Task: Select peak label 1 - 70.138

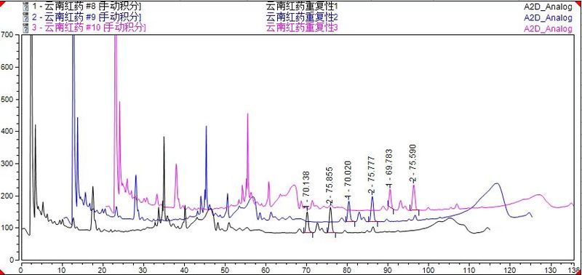Action: click(x=306, y=190)
